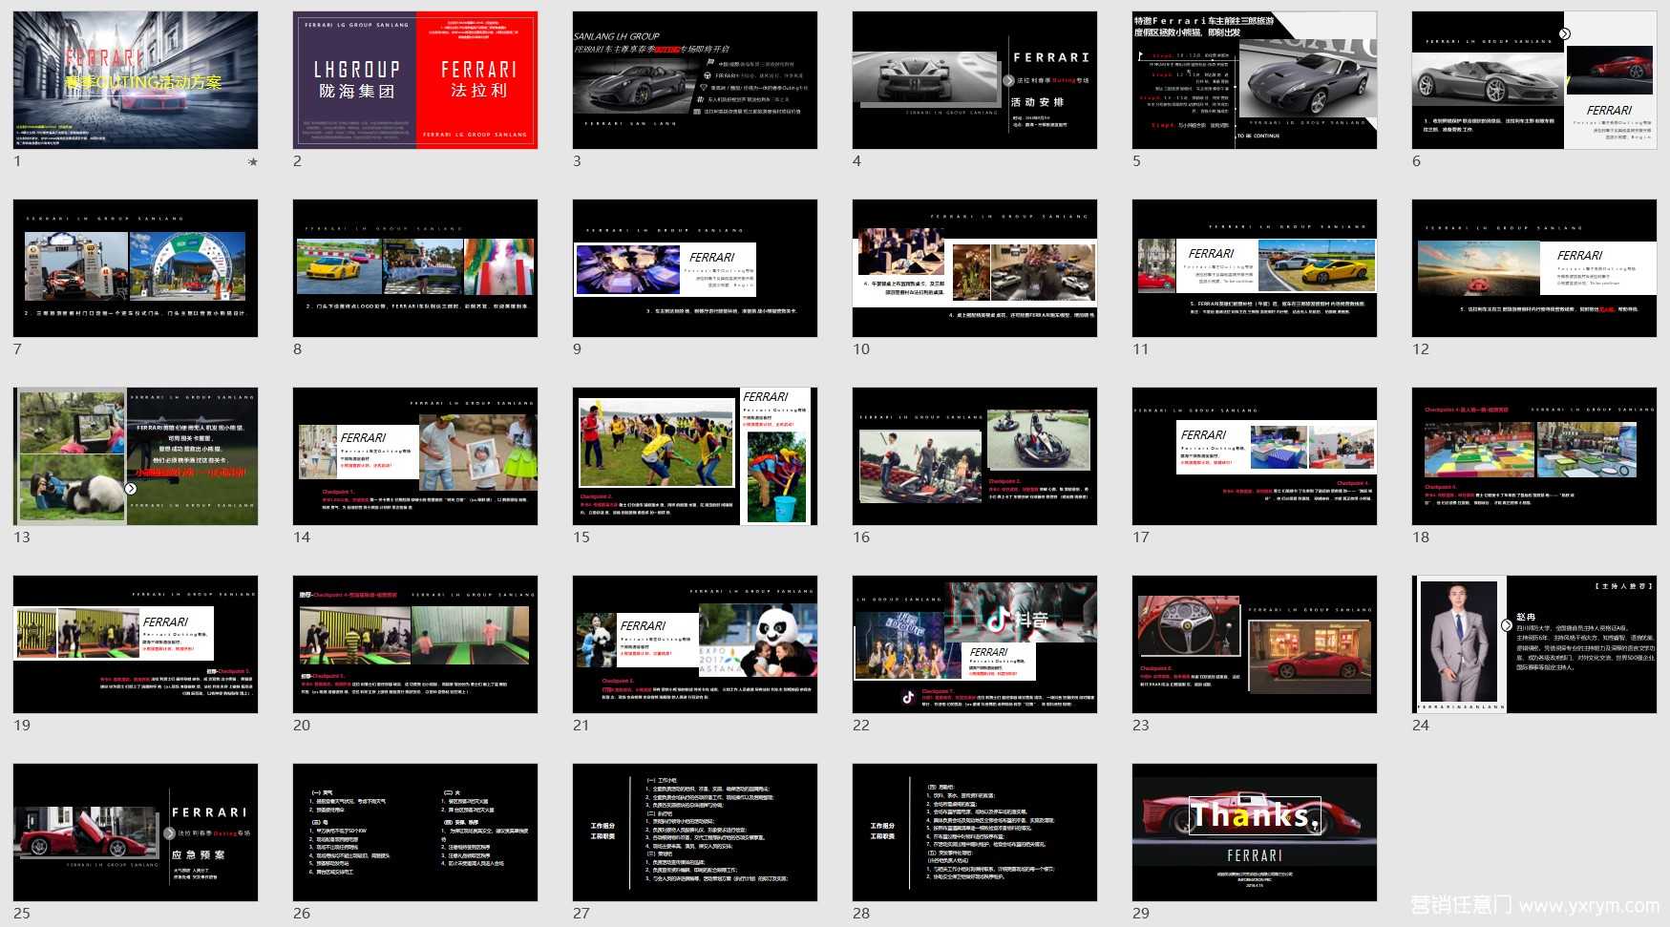The width and height of the screenshot is (1670, 927).
Task: Select slide 12 with the sunset road photo
Action: [x=1534, y=268]
